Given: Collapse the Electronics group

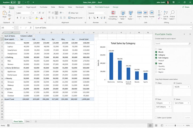Looking at the screenshot, I should (5, 43).
